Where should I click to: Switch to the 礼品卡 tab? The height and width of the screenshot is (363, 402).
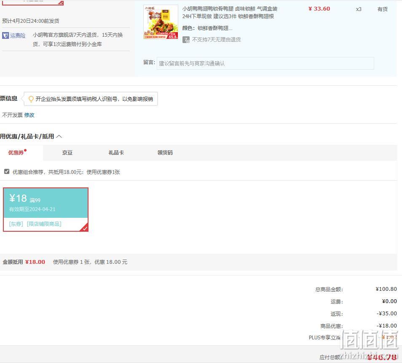click(x=116, y=153)
